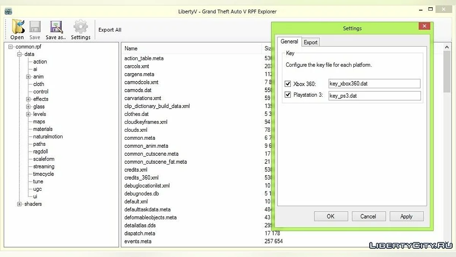Image resolution: width=456 pixels, height=257 pixels.
Task: Click the LibertyV app icon in title bar
Action: click(x=8, y=11)
